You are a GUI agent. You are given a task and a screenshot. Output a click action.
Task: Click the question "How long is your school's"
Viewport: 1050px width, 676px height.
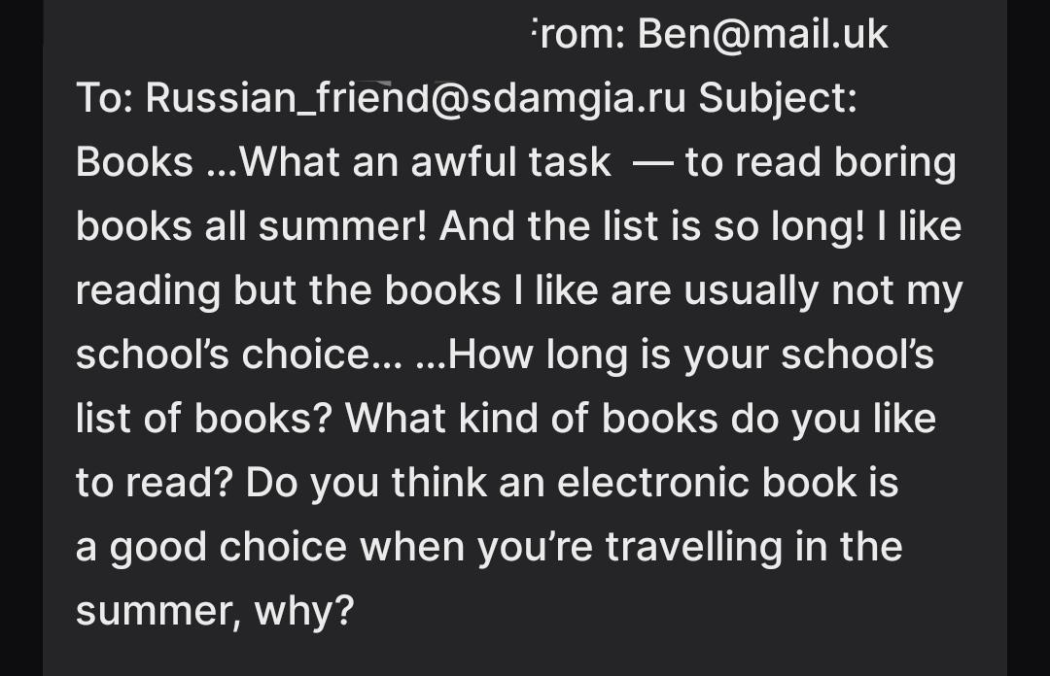coord(690,355)
